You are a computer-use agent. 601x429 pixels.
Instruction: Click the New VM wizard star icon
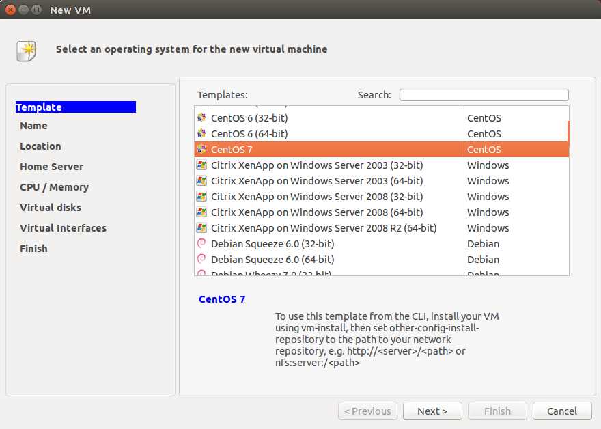[x=27, y=51]
